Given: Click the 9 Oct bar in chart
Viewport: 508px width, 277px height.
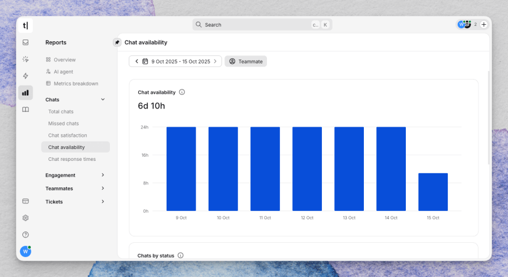Looking at the screenshot, I should pyautogui.click(x=181, y=169).
